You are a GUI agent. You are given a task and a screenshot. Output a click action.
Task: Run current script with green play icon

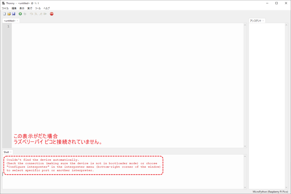(20, 14)
